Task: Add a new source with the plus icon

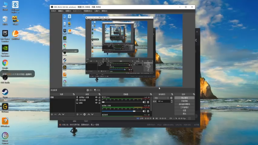Action: 77,114
